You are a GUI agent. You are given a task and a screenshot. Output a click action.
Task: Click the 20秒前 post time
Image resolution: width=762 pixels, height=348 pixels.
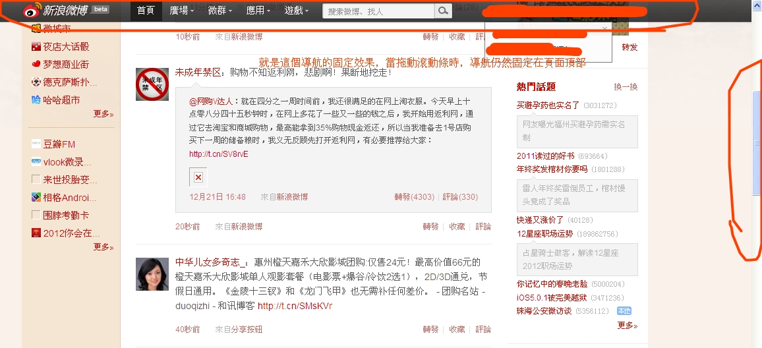pos(188,227)
